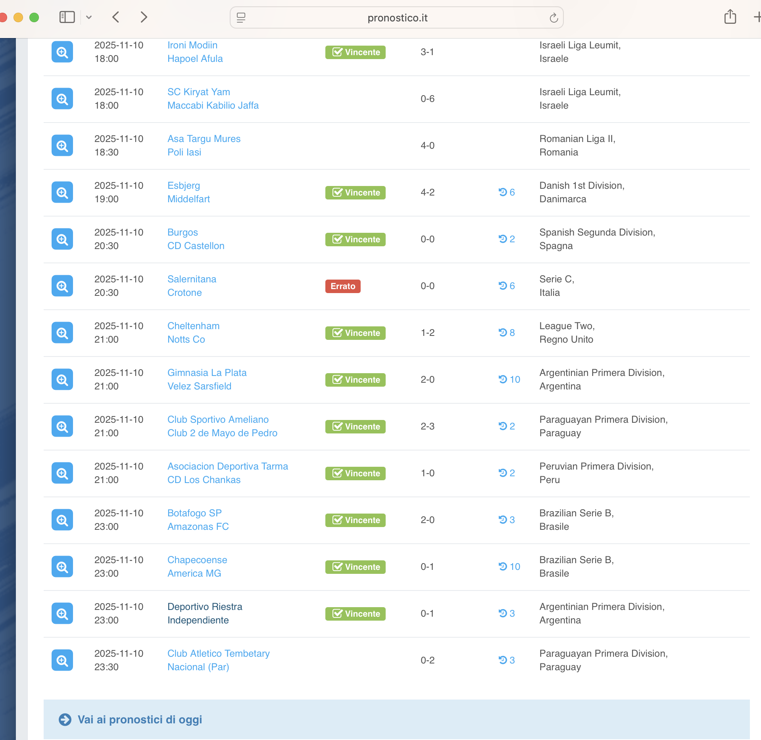Open Vai ai pronostici di oggi link
This screenshot has height=740, width=761.
pos(139,719)
